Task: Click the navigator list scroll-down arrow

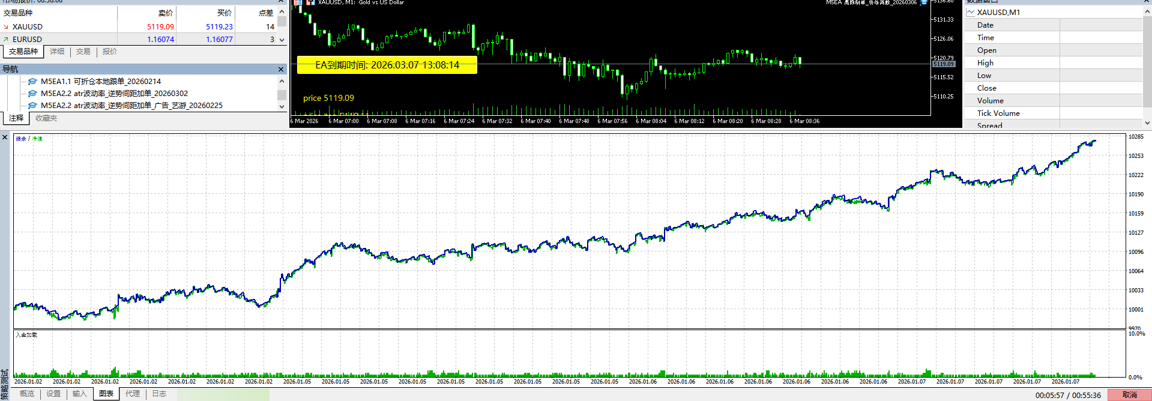Action: pyautogui.click(x=282, y=106)
